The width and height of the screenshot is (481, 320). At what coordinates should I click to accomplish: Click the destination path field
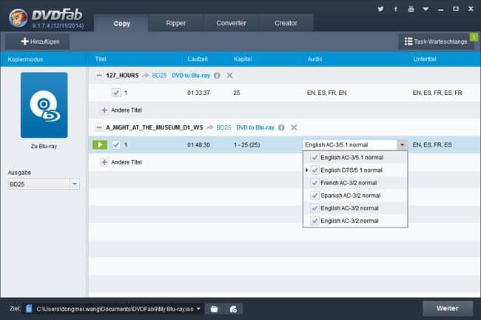(x=115, y=309)
